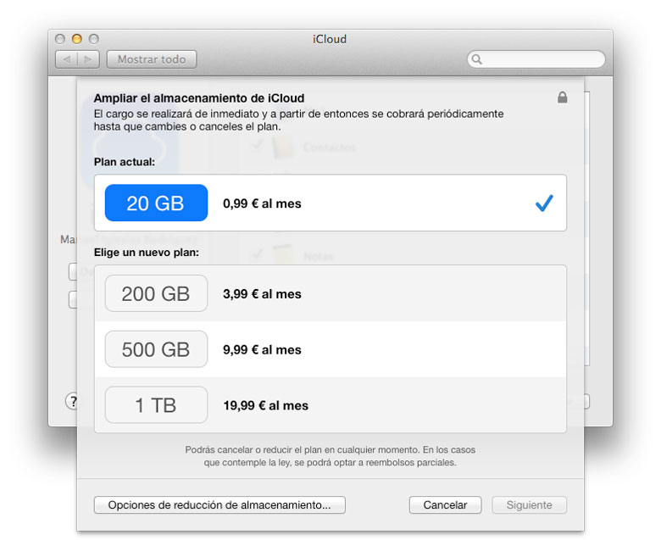Click the Cancelar button
Screen dimensions: 661x540
coord(445,504)
